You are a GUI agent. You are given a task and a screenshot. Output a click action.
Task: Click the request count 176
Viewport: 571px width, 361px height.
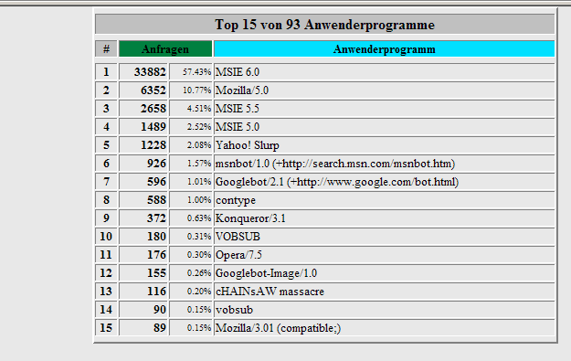156,255
